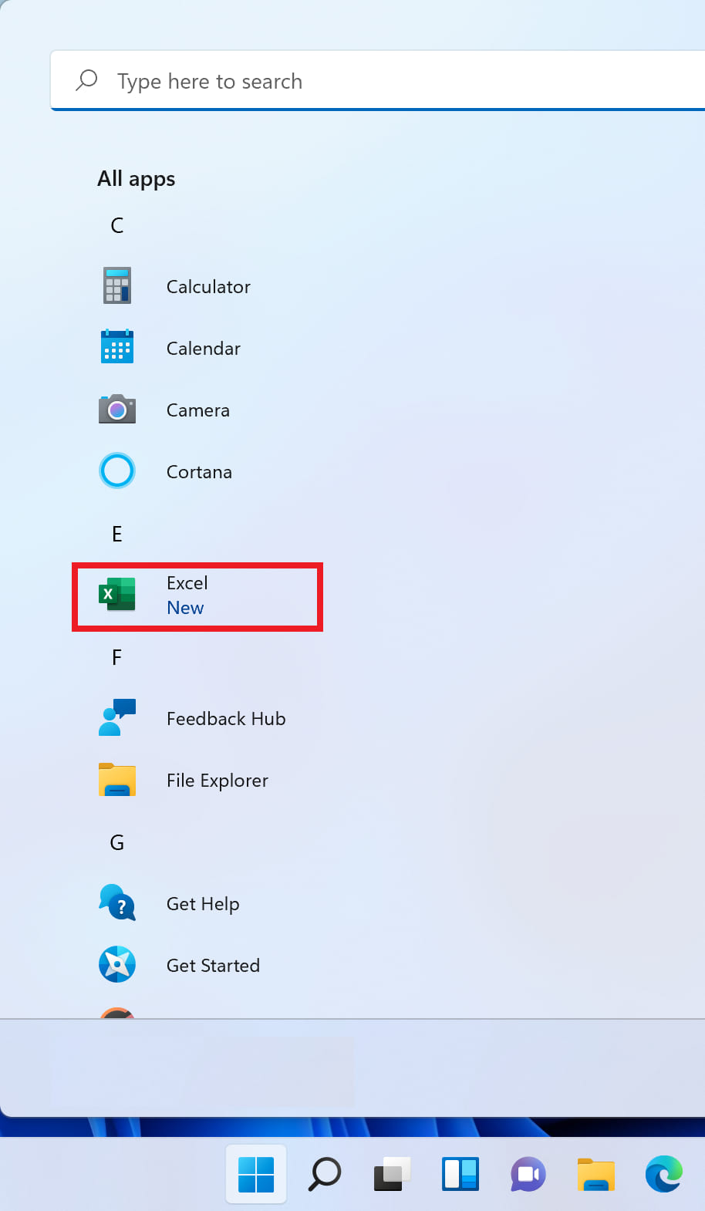The image size is (705, 1211).
Task: Click the Windows Start button on taskbar
Action: pyautogui.click(x=256, y=1175)
